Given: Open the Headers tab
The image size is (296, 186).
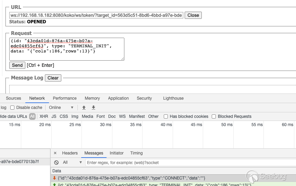Looking at the screenshot, I should 70,153.
